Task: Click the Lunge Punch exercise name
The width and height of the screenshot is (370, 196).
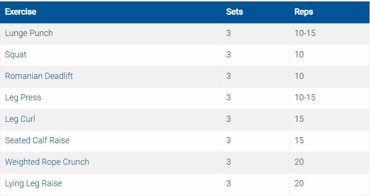Action: tap(29, 33)
